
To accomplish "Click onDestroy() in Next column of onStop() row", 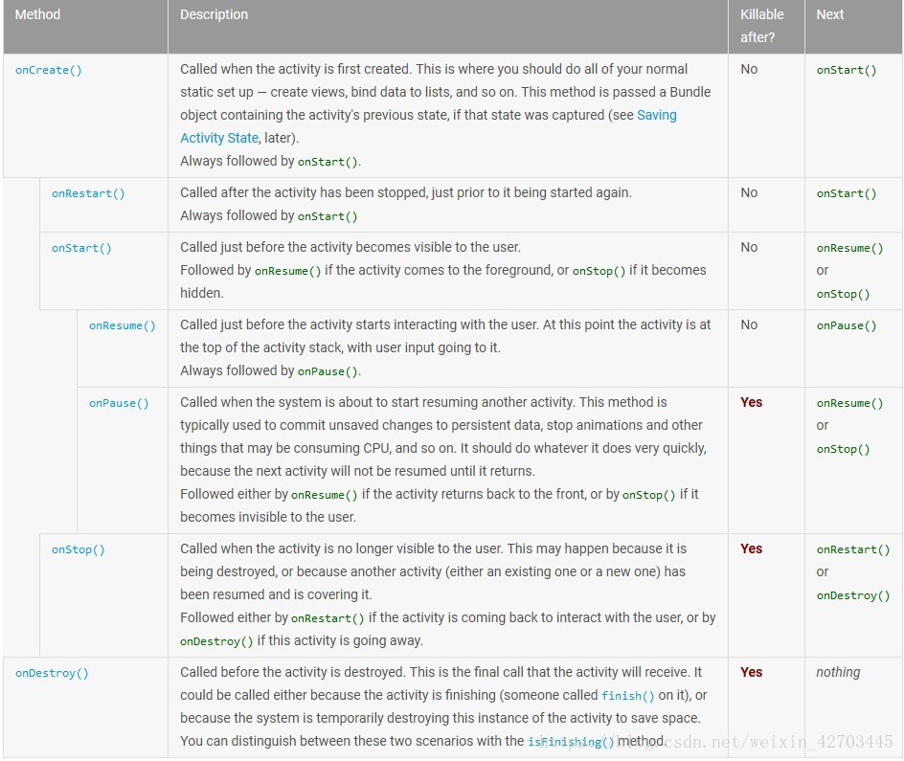I will pos(853,595).
